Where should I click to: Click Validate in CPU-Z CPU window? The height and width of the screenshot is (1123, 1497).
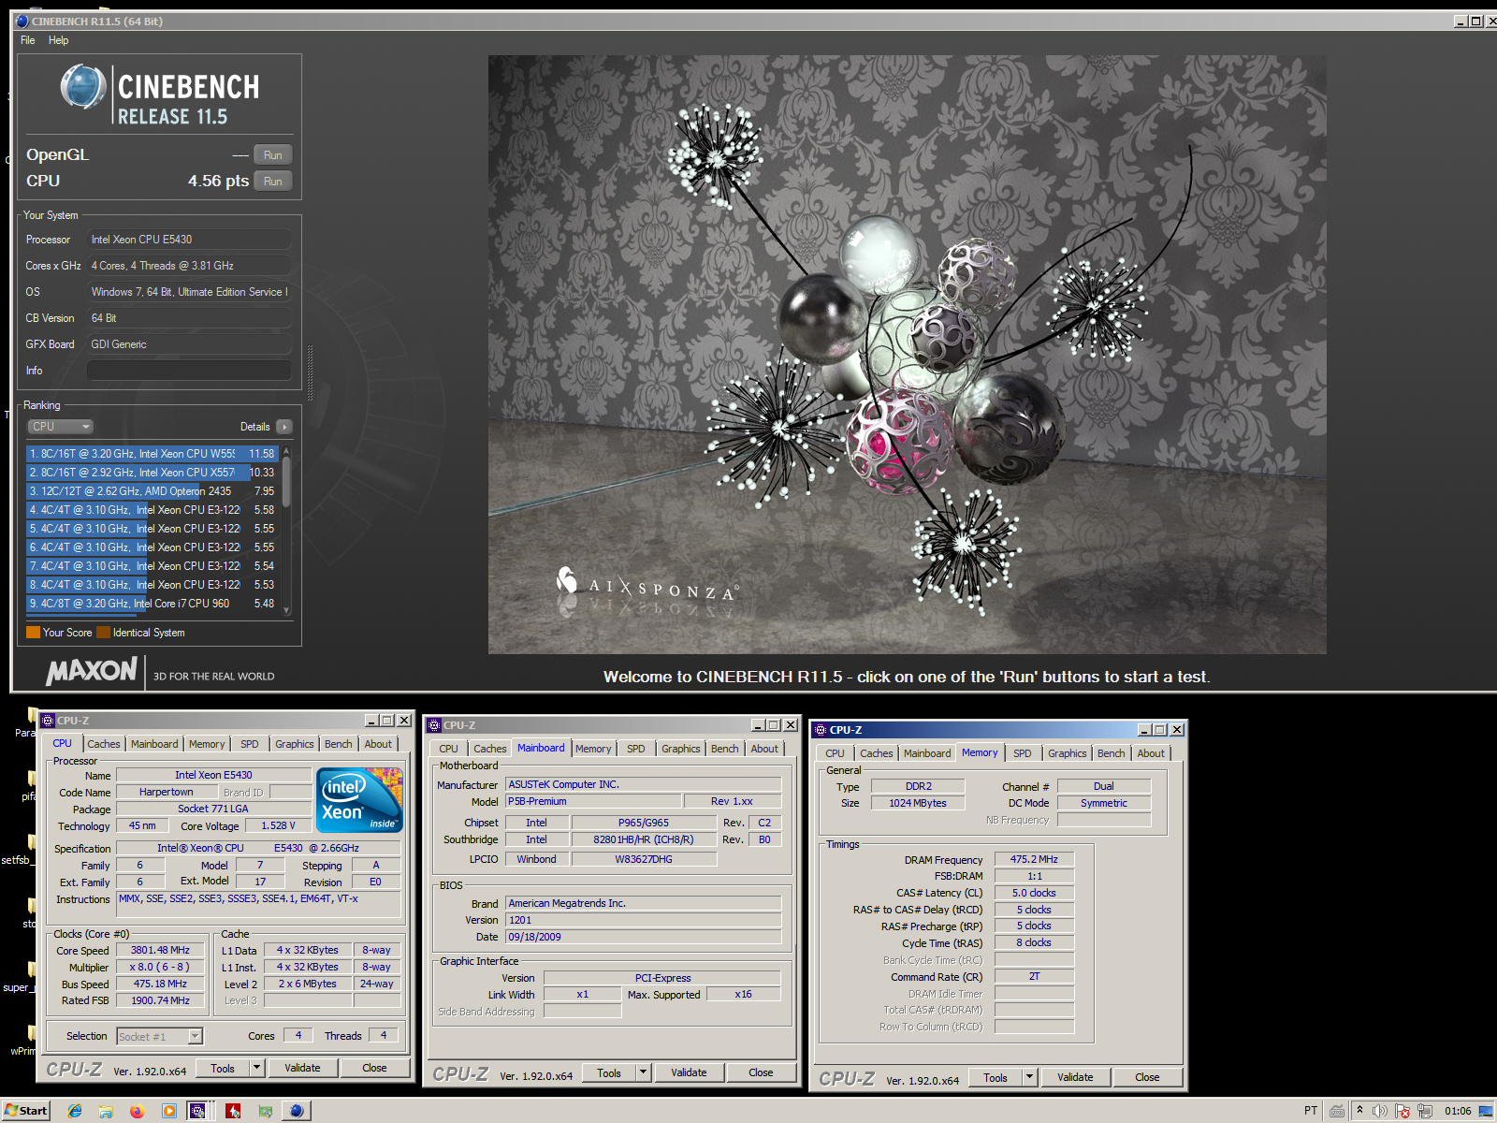[302, 1068]
